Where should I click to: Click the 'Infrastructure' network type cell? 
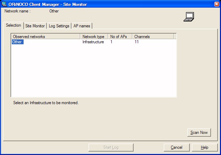pyautogui.click(x=93, y=42)
